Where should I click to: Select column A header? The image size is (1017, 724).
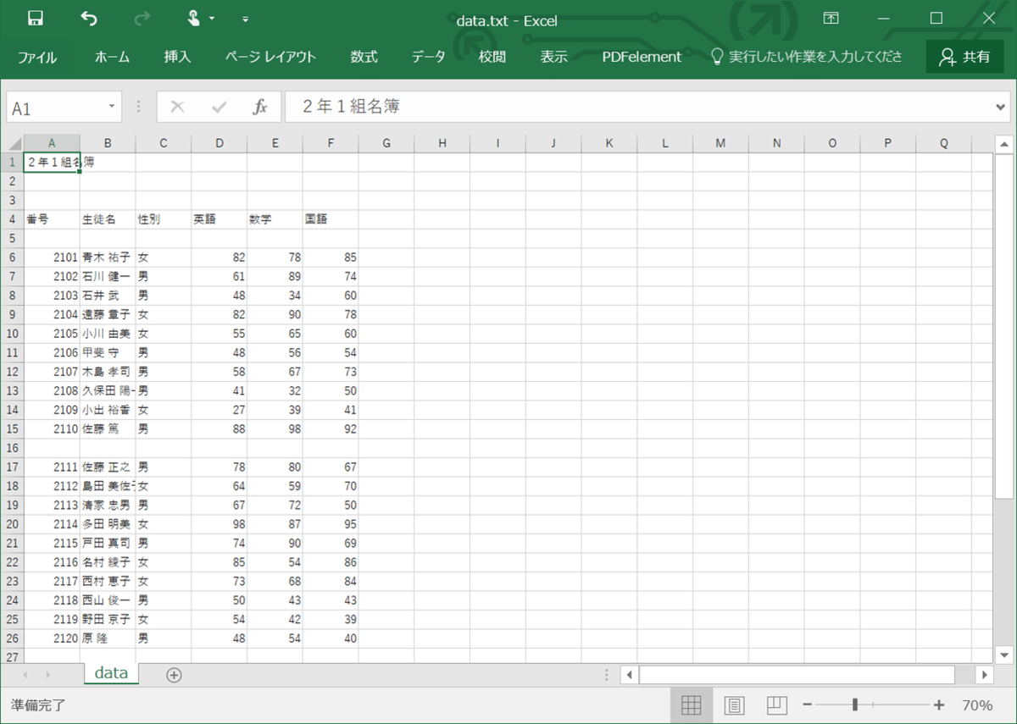tap(52, 143)
